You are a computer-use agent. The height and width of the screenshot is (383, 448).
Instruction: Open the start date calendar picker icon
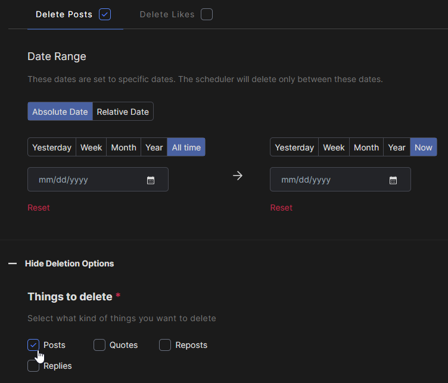pyautogui.click(x=151, y=180)
